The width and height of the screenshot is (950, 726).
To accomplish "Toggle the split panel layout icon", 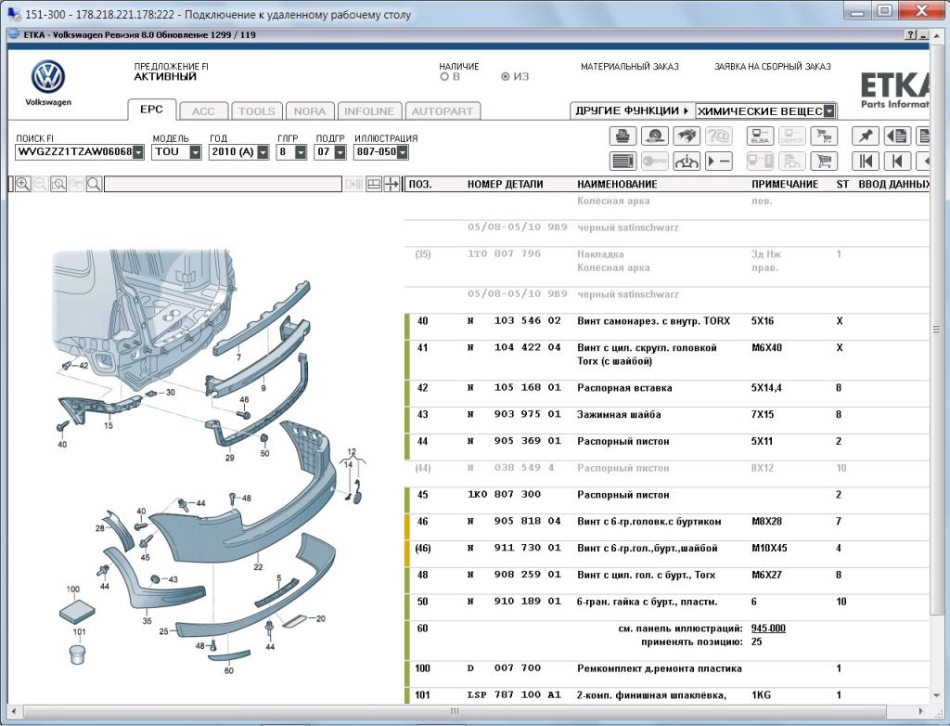I will 374,184.
